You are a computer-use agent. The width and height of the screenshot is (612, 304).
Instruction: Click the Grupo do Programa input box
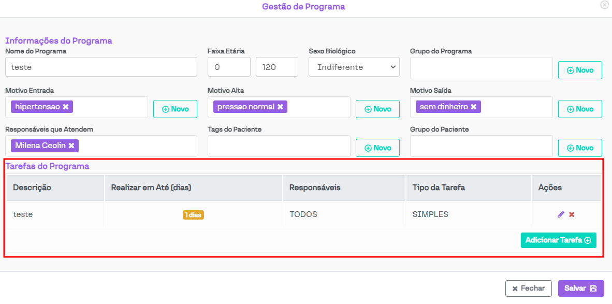click(x=481, y=68)
